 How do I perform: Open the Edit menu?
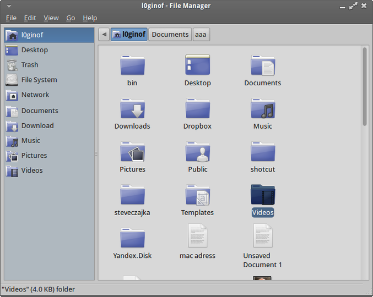(x=30, y=18)
